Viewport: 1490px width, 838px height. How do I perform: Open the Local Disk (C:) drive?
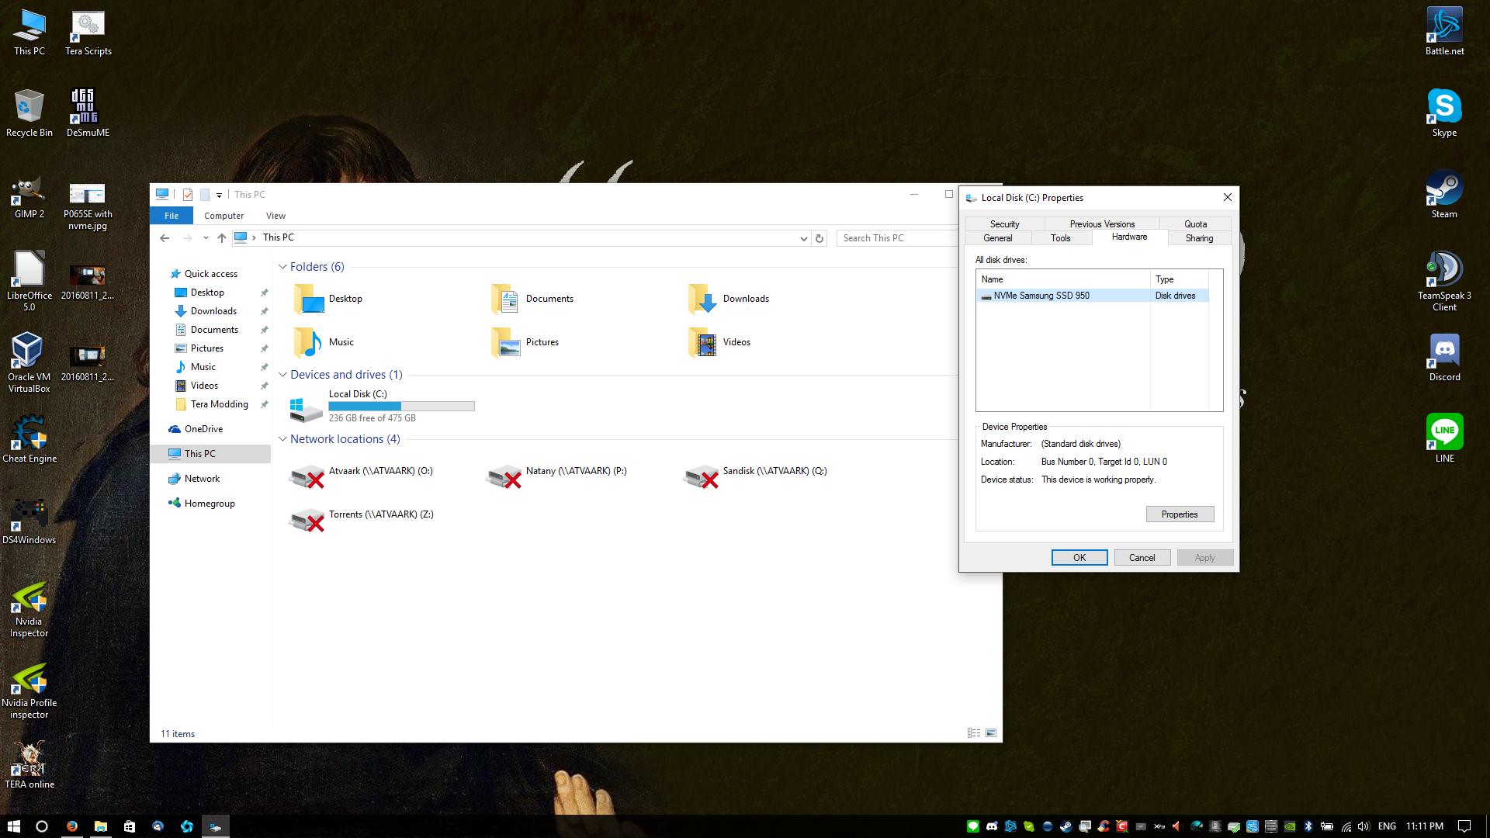click(x=382, y=406)
